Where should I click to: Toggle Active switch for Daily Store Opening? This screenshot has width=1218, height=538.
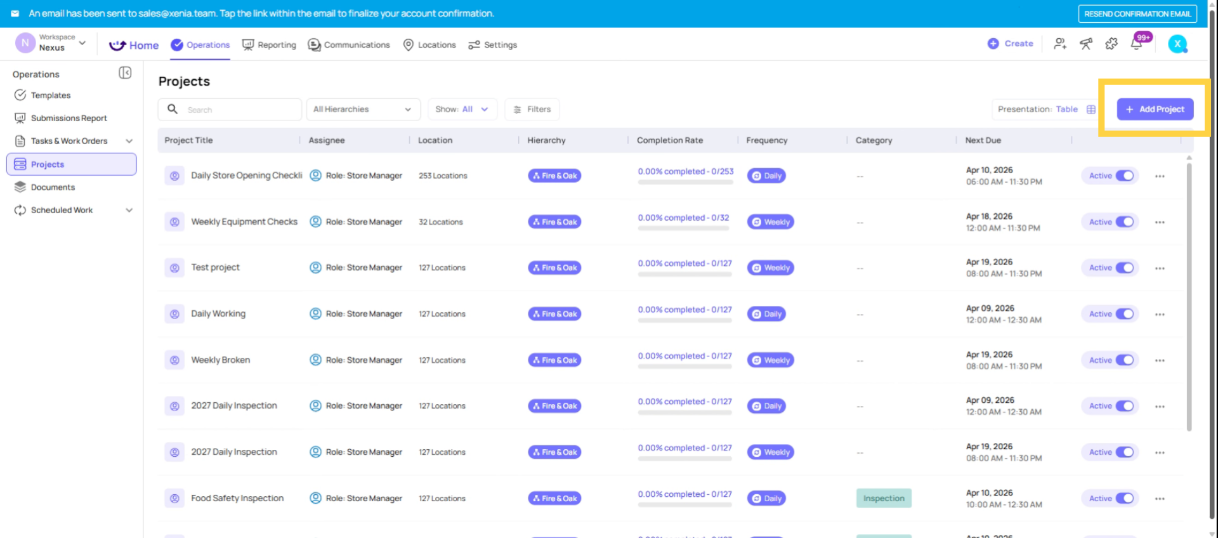1124,176
